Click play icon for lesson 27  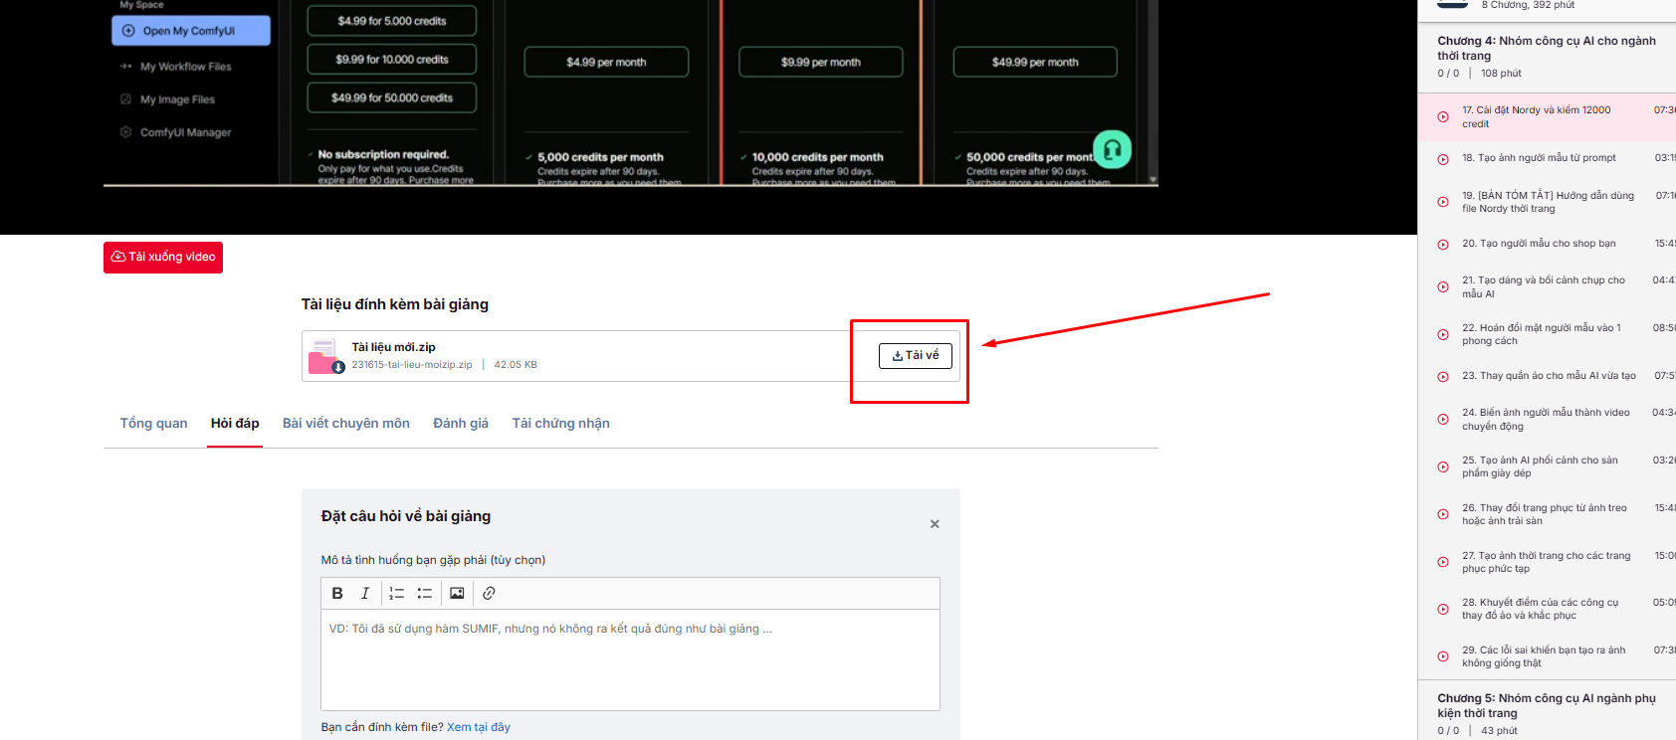[x=1443, y=562]
